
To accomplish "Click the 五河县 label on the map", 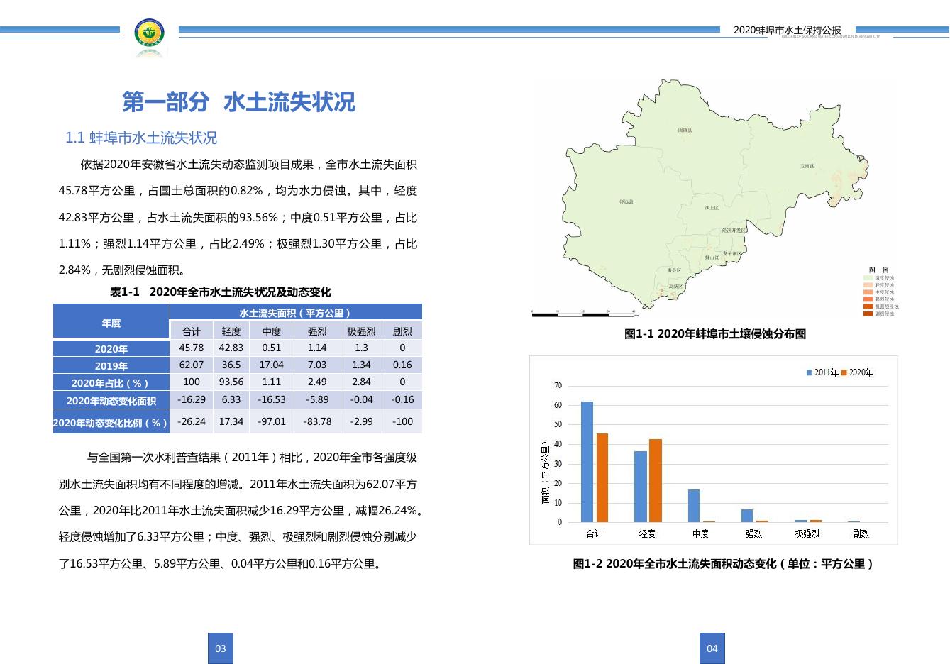I will [x=807, y=167].
